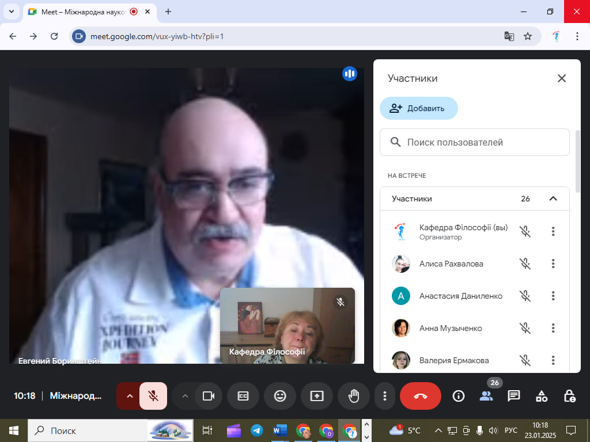This screenshot has width=590, height=442.
Task: Open a new browser tab
Action: 168,12
